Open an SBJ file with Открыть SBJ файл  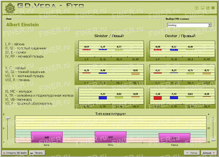pyautogui.click(x=15, y=153)
